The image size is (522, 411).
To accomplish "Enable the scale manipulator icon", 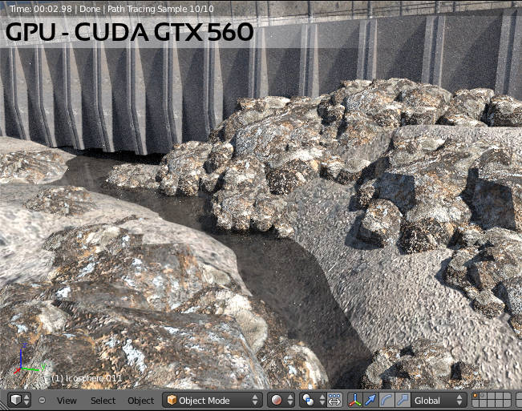I will click(x=403, y=400).
